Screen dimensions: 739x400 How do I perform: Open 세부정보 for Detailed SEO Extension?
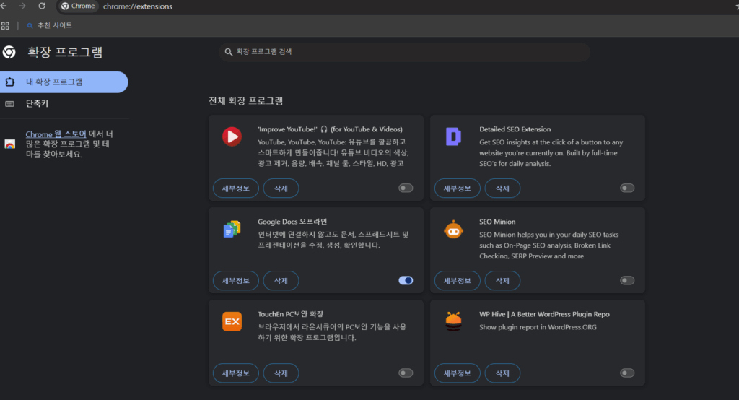click(x=457, y=188)
